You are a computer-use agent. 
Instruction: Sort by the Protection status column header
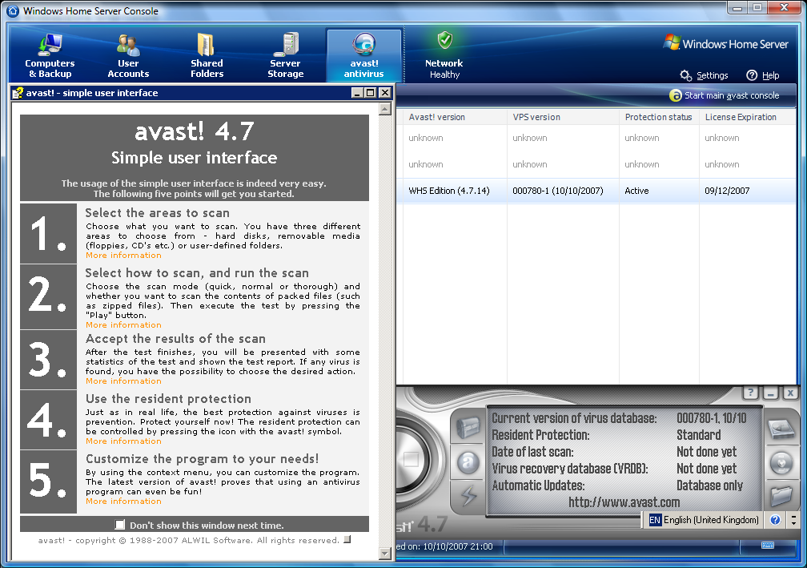click(x=659, y=117)
